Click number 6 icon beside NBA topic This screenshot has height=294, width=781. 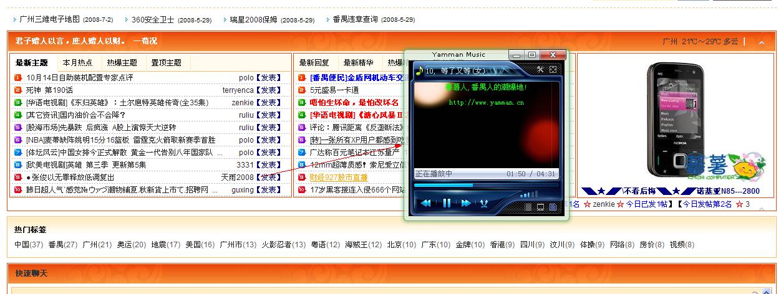[x=18, y=140]
